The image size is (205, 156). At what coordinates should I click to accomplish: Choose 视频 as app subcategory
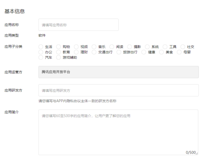point(76,47)
